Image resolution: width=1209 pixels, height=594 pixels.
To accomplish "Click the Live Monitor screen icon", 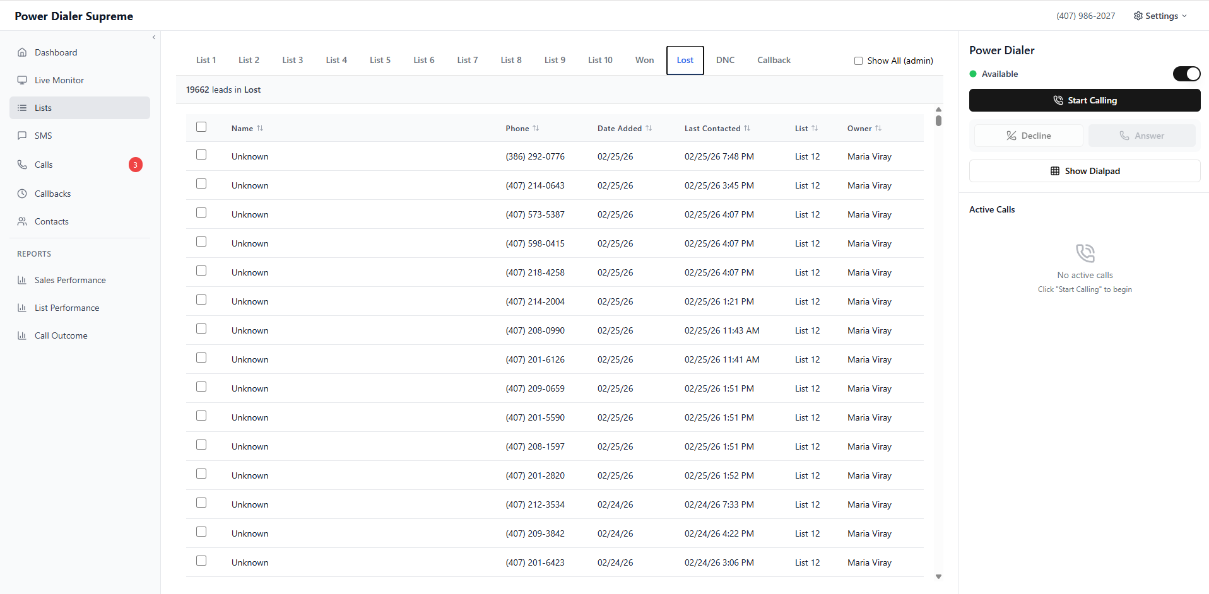I will (22, 80).
